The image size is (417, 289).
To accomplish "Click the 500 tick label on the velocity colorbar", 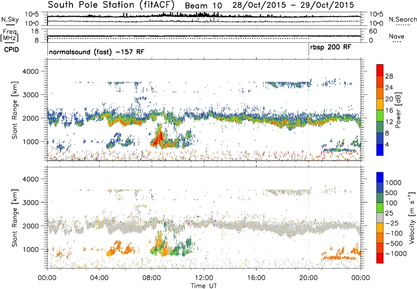I will (391, 192).
